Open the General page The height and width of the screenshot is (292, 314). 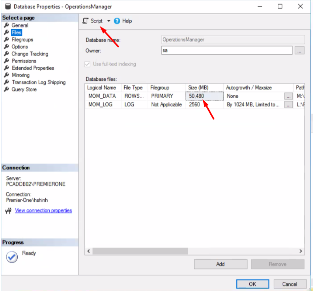point(20,25)
